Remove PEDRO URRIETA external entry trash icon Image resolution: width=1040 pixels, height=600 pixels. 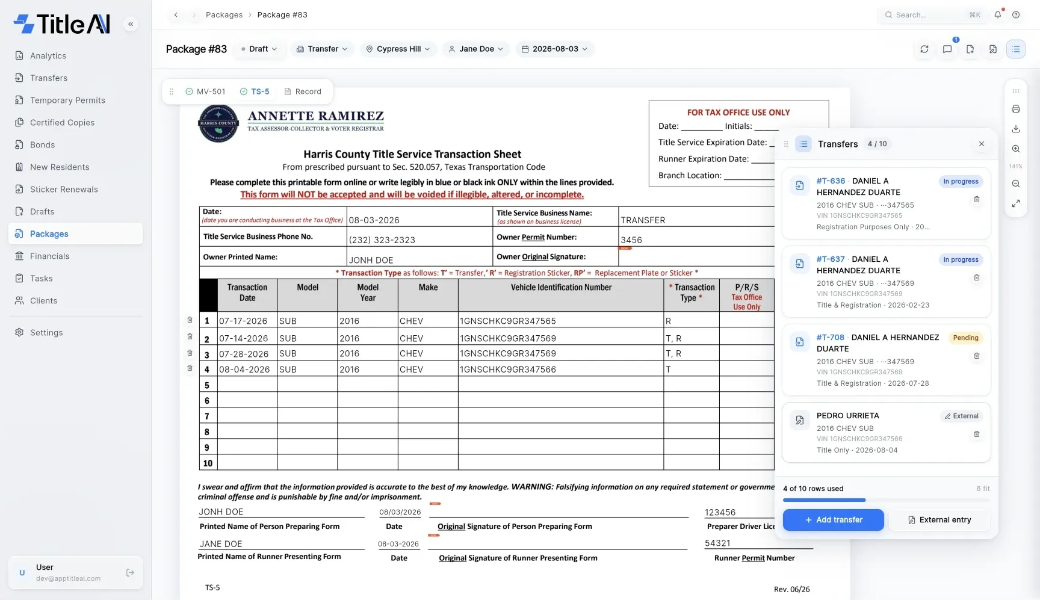977,434
